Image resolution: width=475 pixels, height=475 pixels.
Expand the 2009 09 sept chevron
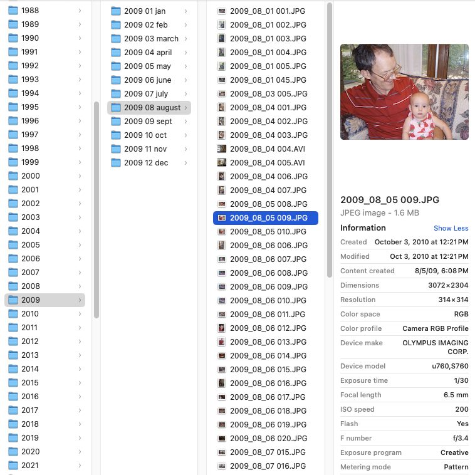[185, 122]
